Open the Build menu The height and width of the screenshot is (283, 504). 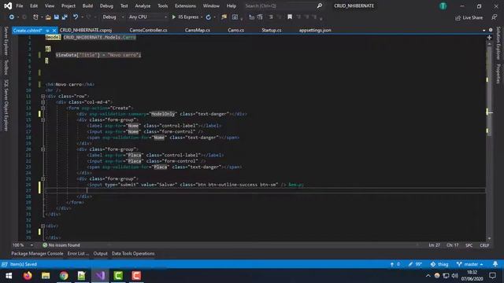pyautogui.click(x=87, y=6)
